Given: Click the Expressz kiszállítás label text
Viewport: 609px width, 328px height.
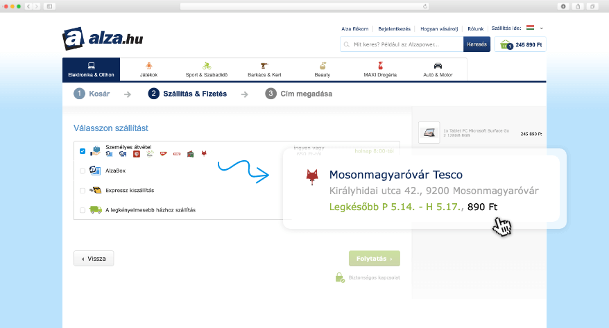Looking at the screenshot, I should point(130,191).
